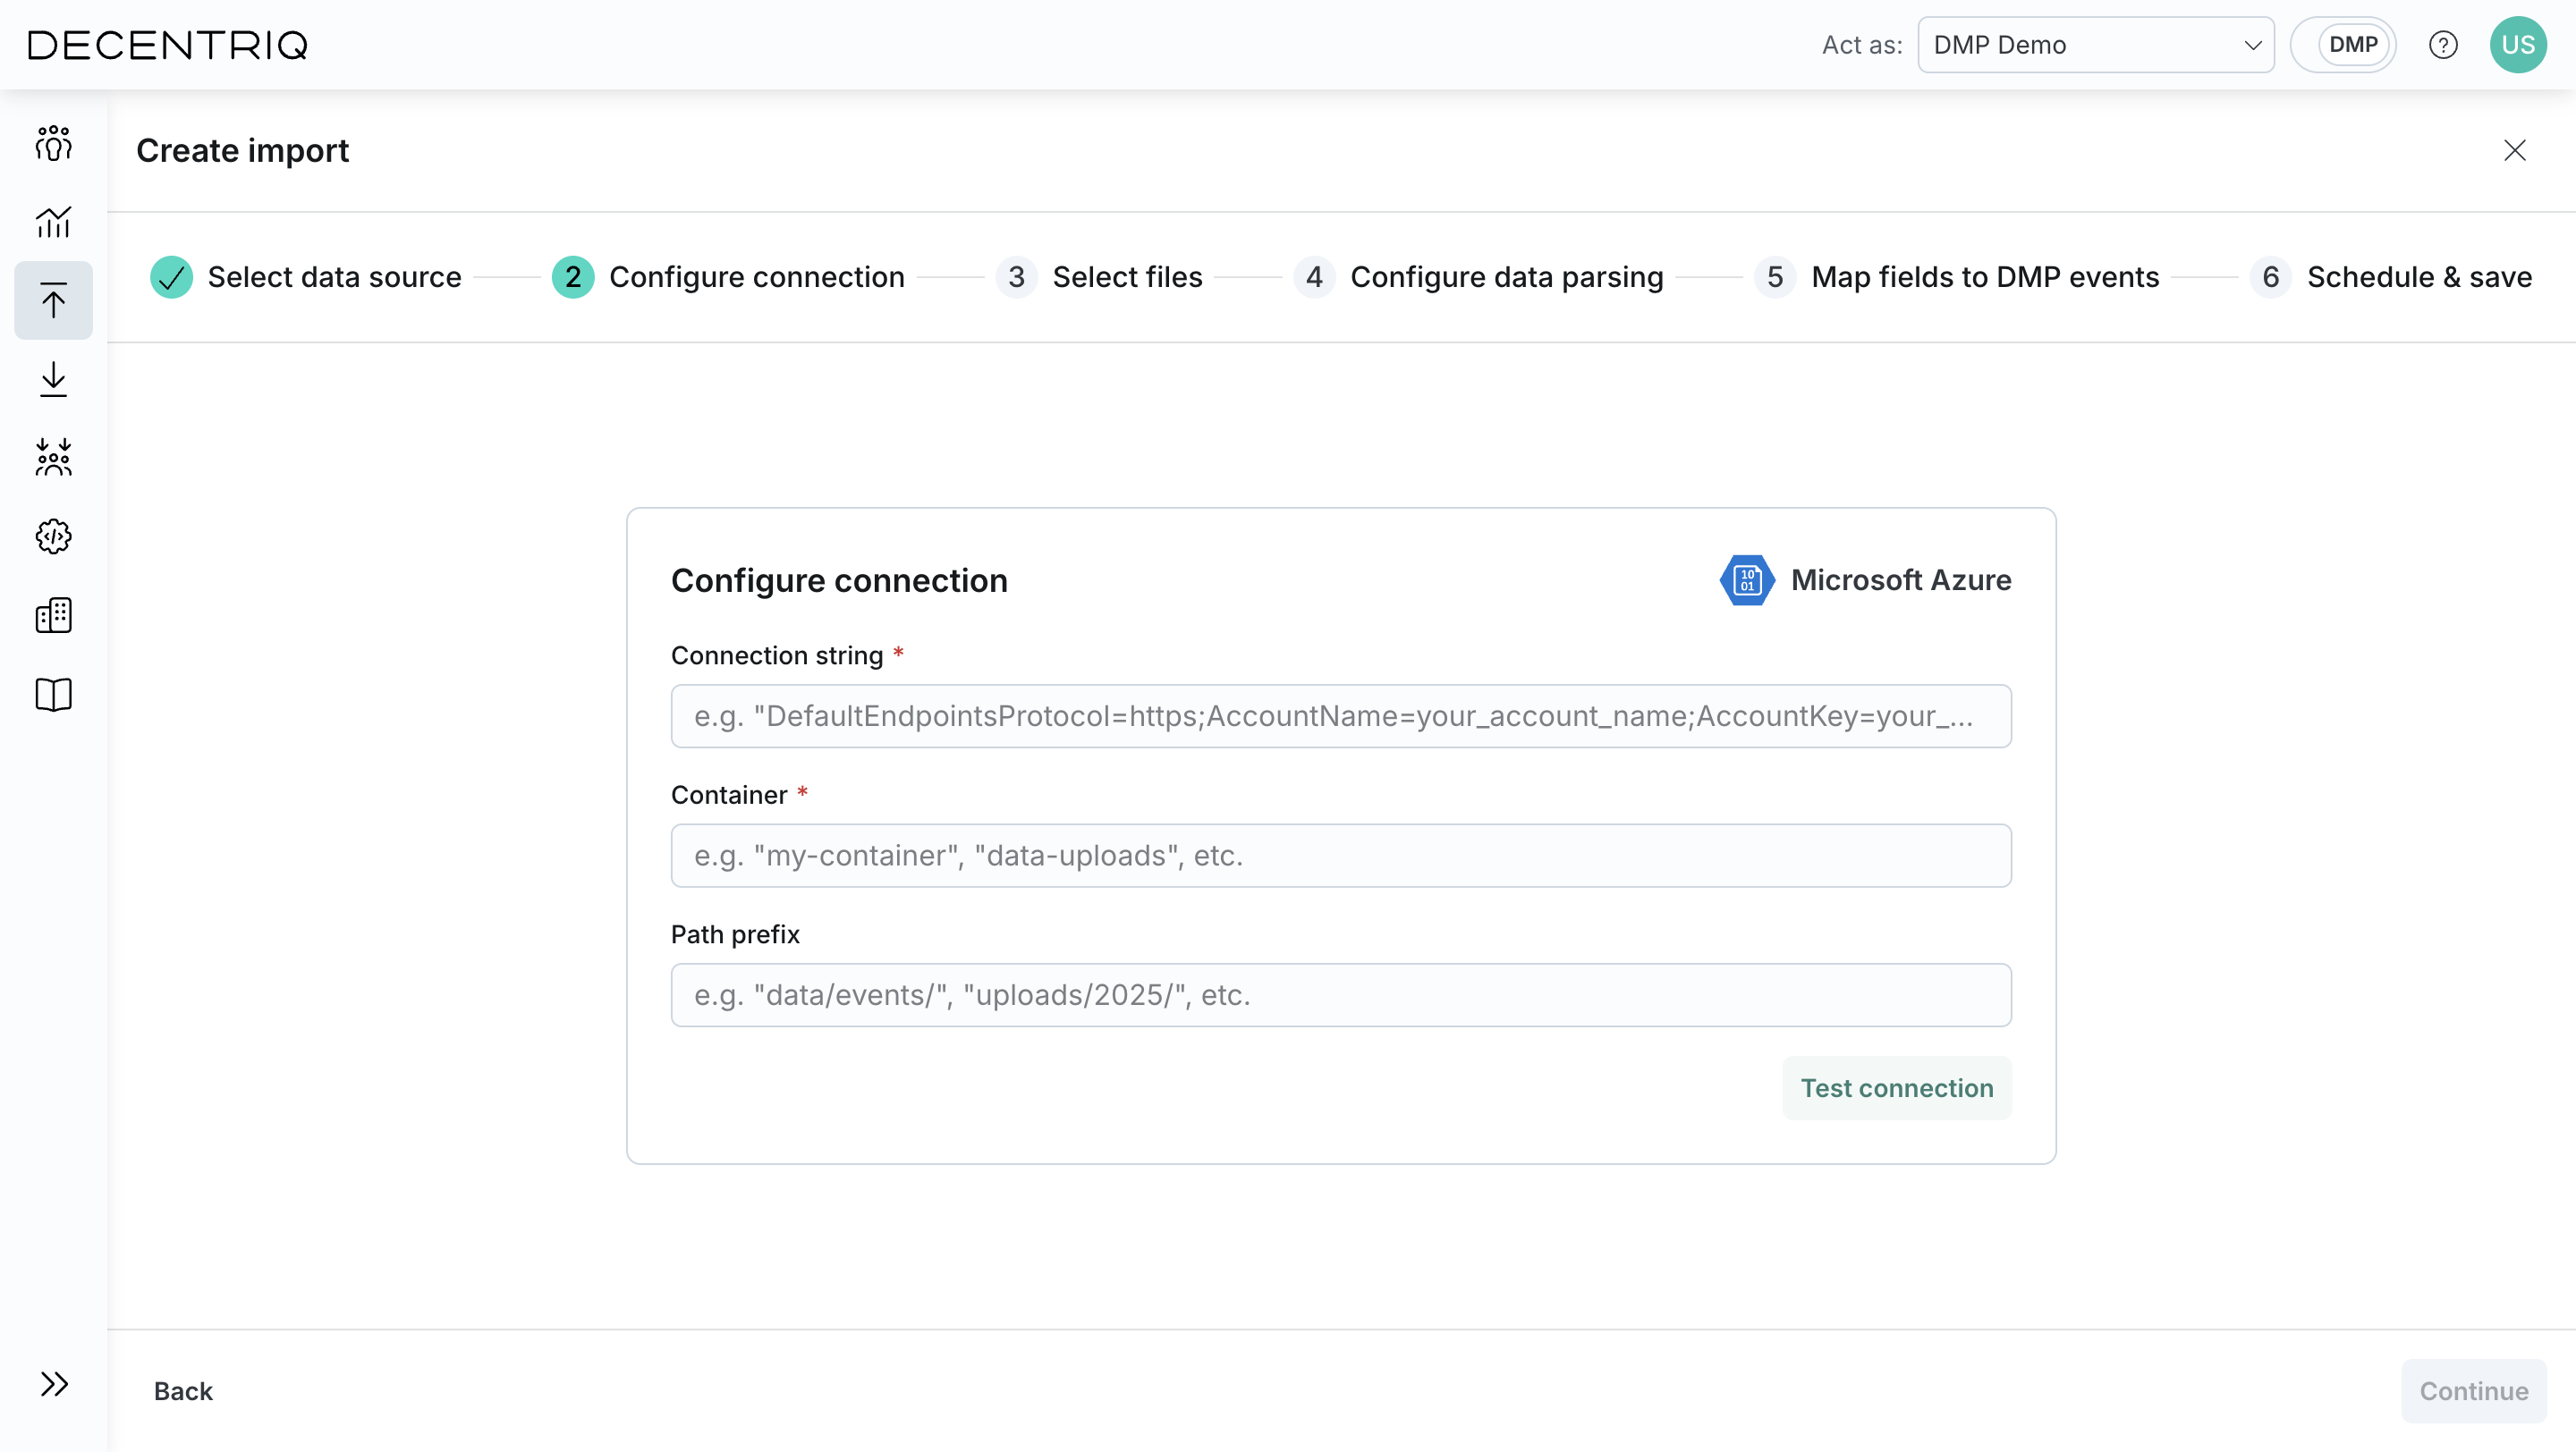Expand the sidebar with double-chevron icon
The width and height of the screenshot is (2576, 1452).
click(x=53, y=1384)
